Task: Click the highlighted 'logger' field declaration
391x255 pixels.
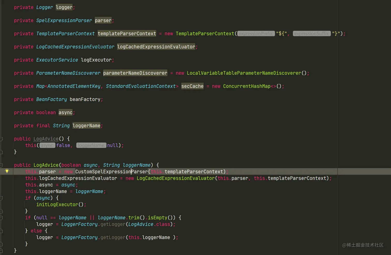Action: click(x=64, y=7)
